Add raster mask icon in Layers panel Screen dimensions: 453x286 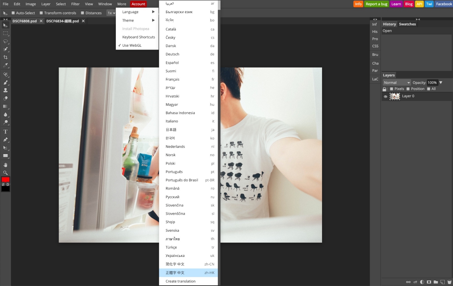[429, 282]
